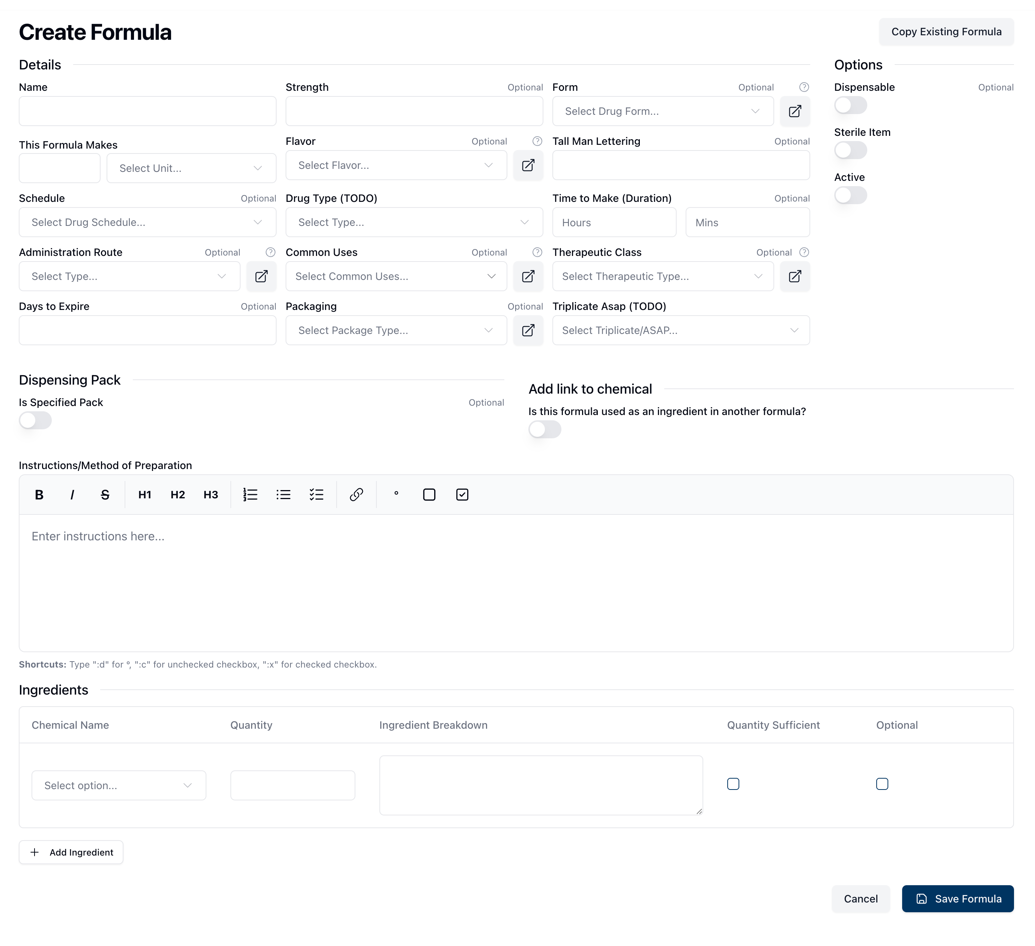This screenshot has width=1035, height=946.
Task: Insert a task checklist in the instructions
Action: coord(316,494)
